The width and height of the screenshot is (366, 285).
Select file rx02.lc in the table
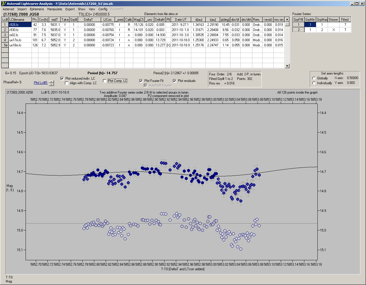[x=20, y=35]
